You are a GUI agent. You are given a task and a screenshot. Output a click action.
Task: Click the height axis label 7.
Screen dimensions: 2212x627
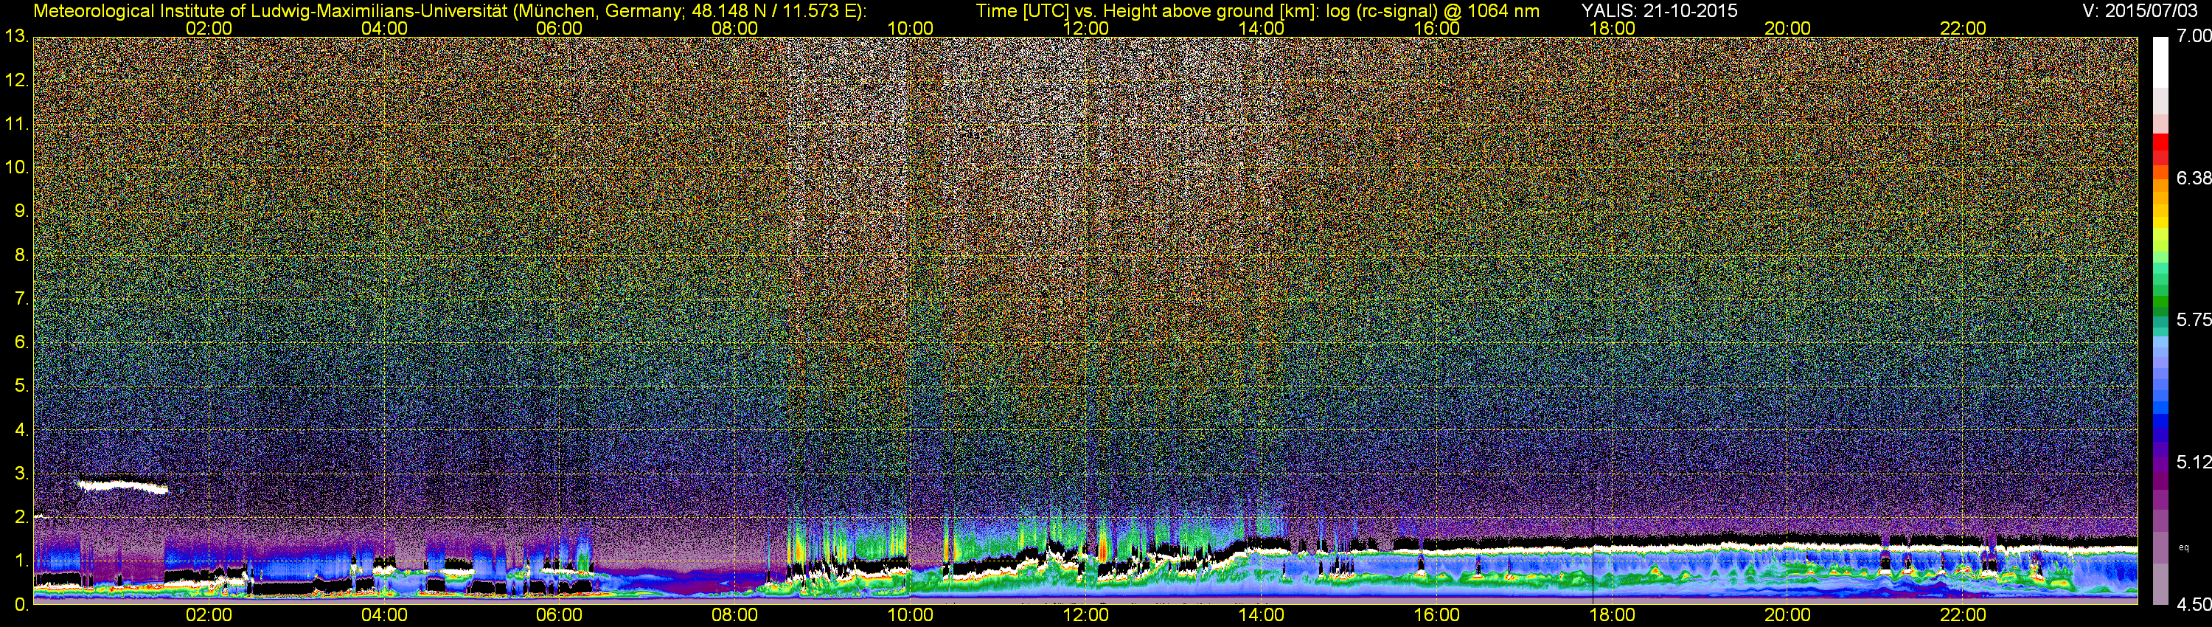point(21,299)
